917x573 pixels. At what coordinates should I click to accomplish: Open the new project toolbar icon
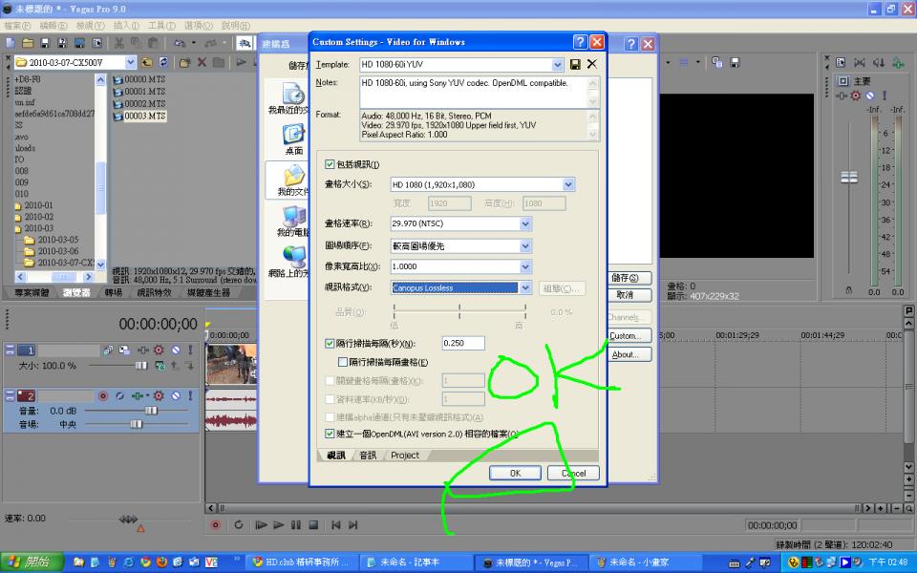[11, 43]
